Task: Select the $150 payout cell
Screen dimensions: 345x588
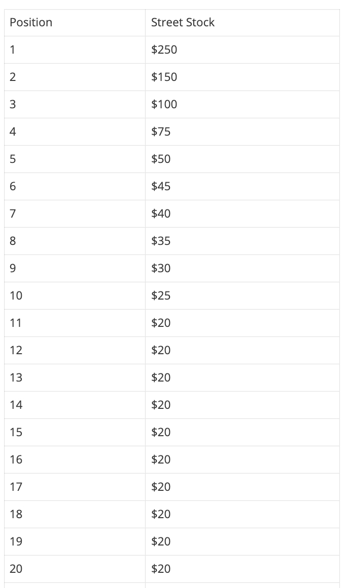Action: pos(242,77)
